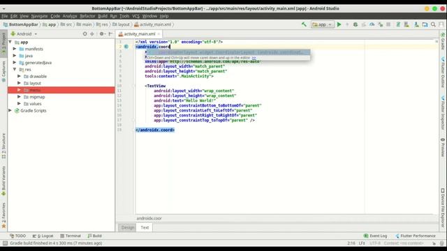447x251 pixels.
Task: Open SDK Manager download icon
Action: click(416, 24)
